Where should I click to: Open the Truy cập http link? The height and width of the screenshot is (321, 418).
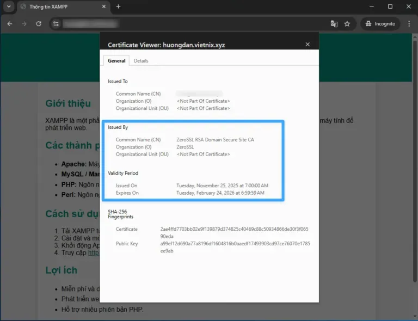tap(93, 253)
